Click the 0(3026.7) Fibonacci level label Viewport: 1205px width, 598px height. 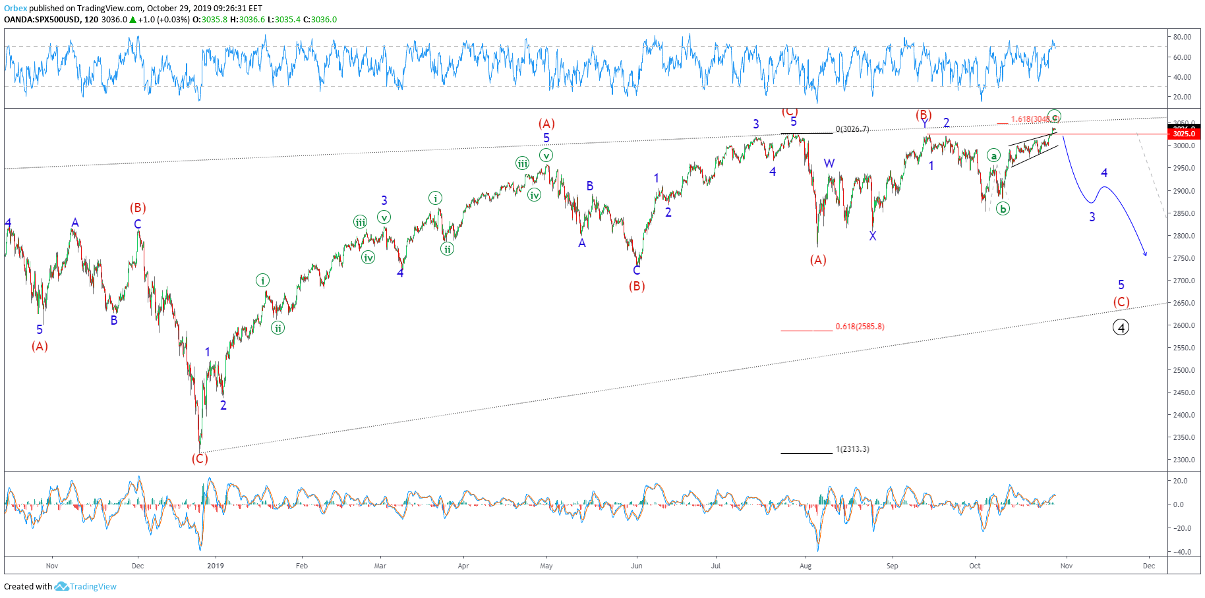click(x=852, y=129)
